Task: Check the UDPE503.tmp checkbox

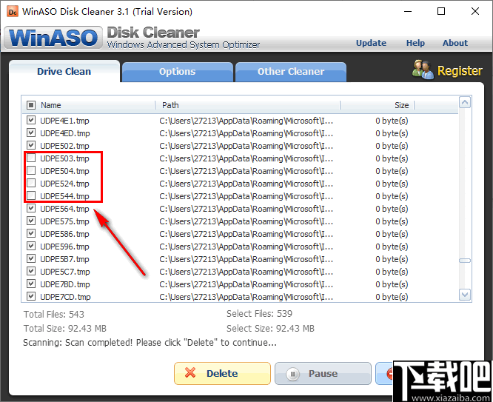Action: pyautogui.click(x=31, y=158)
